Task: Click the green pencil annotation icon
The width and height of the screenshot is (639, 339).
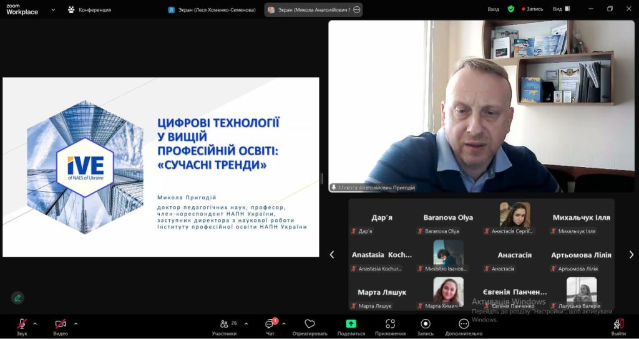Action: pos(17,298)
